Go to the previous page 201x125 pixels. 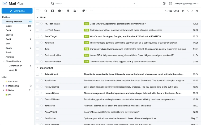point(188,11)
